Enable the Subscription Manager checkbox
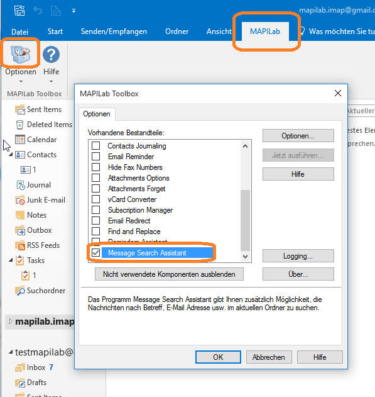Image resolution: width=375 pixels, height=397 pixels. click(x=95, y=210)
